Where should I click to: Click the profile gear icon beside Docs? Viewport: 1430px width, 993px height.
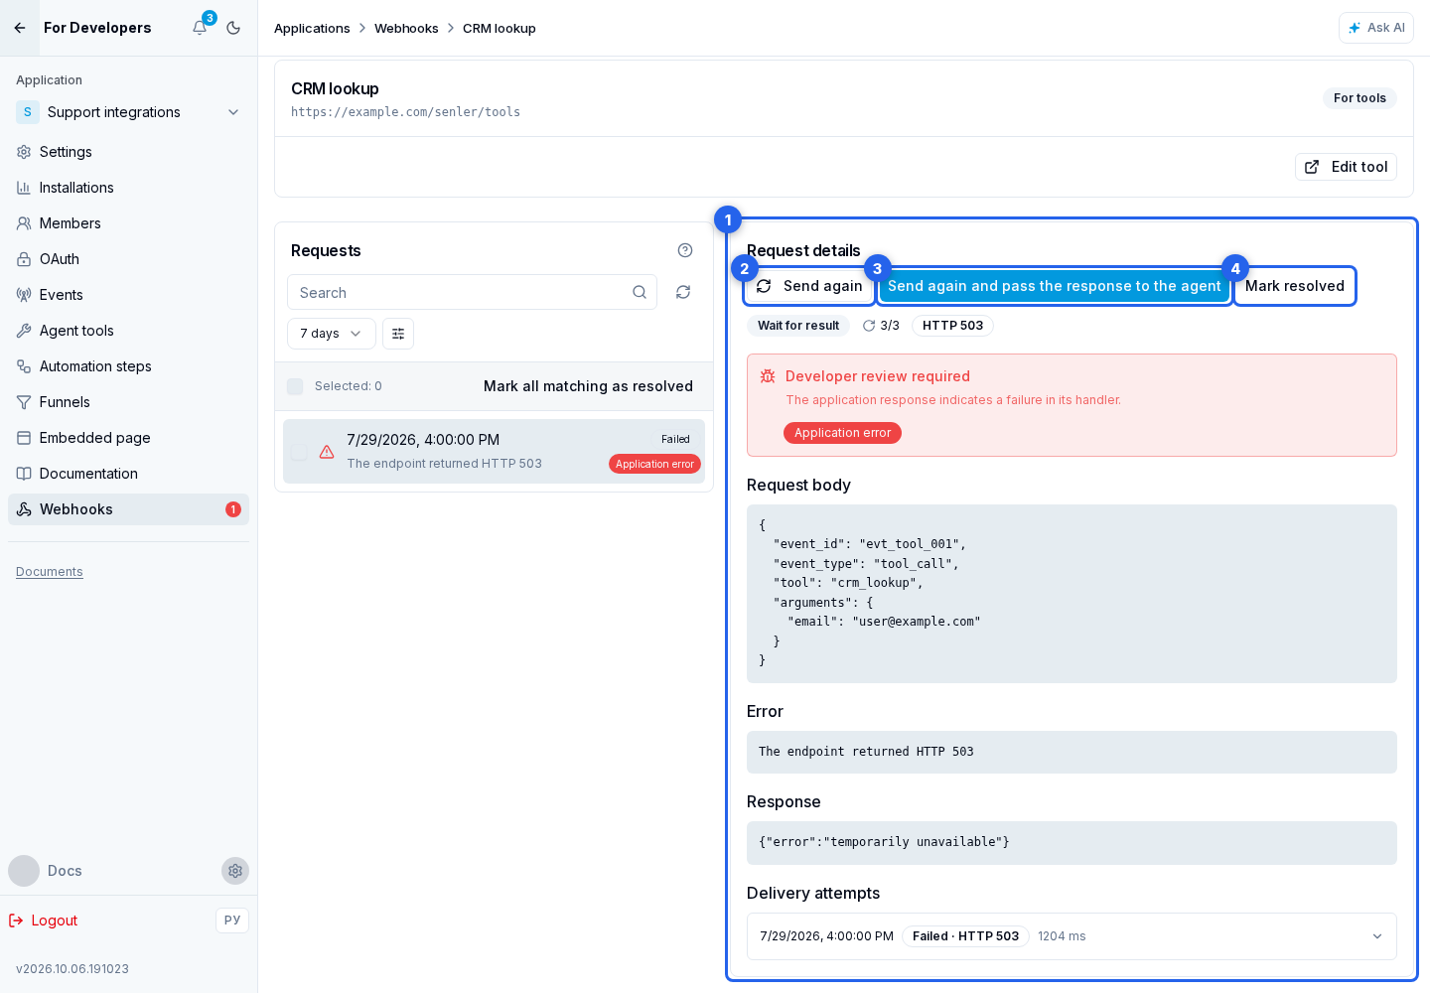235,871
